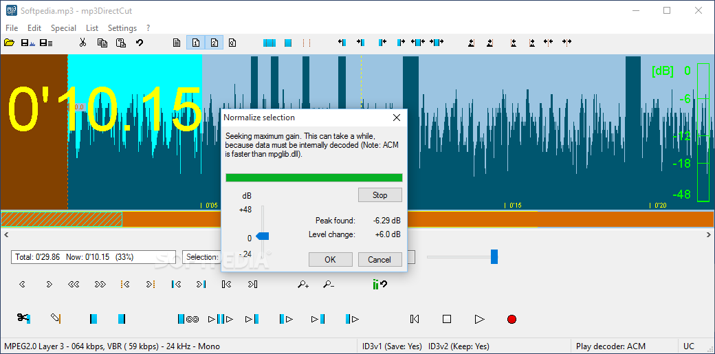This screenshot has width=715, height=354.
Task: Click the hatched selection in the overview bar
Action: click(62, 219)
